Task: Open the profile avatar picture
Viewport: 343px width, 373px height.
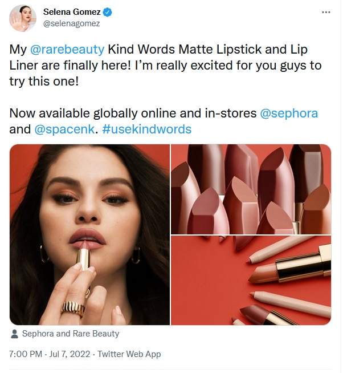Action: (x=23, y=18)
